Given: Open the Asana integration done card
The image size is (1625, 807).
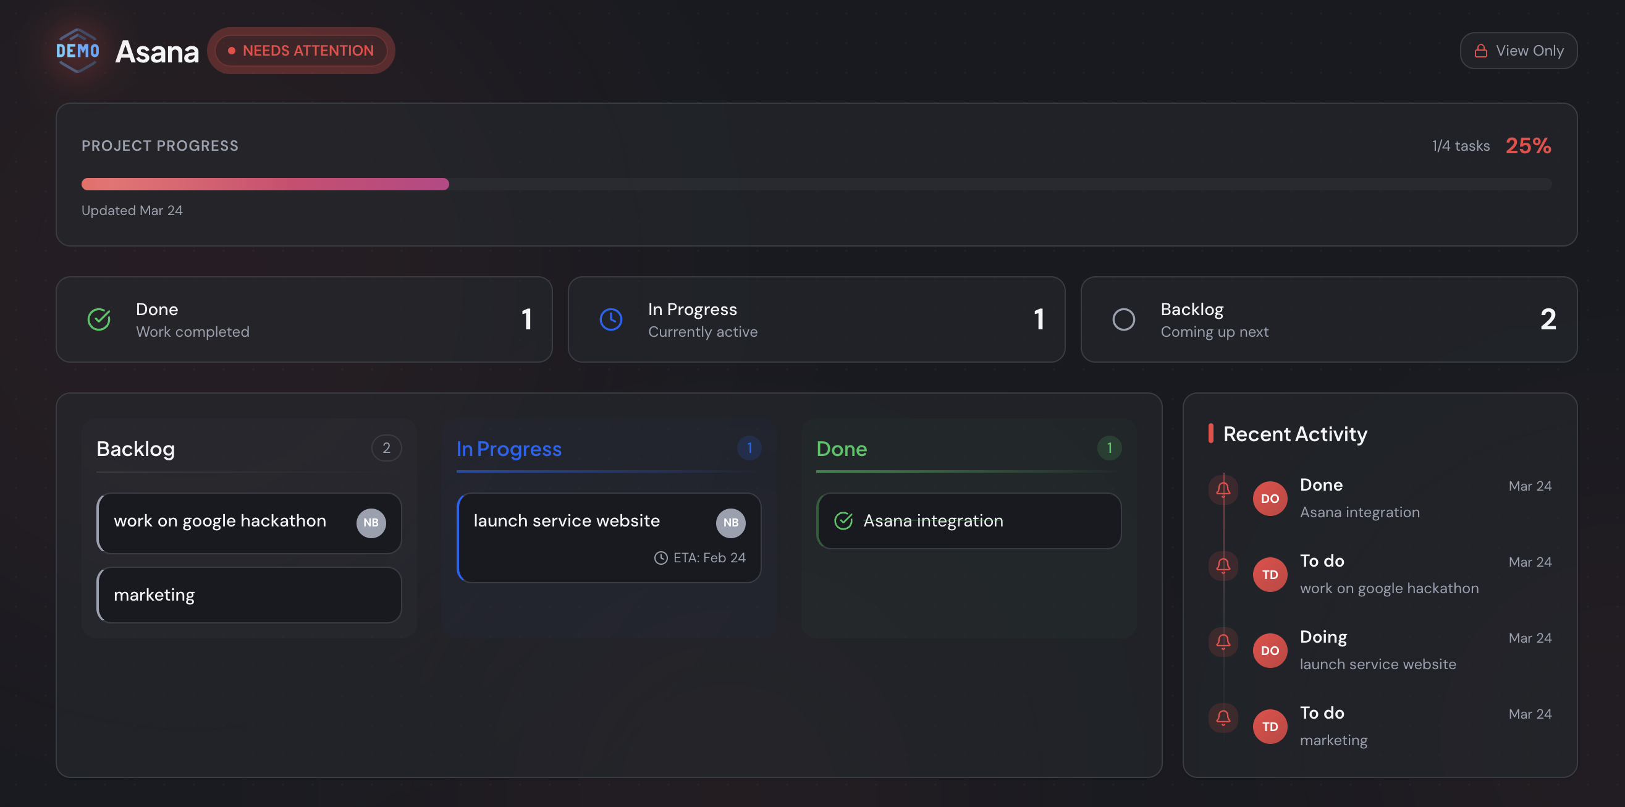Looking at the screenshot, I should point(969,520).
